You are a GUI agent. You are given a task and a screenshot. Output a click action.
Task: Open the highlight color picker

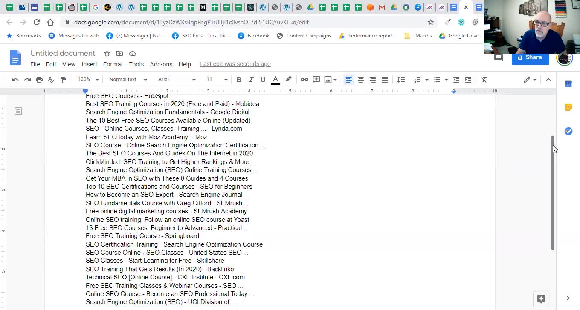(x=288, y=80)
